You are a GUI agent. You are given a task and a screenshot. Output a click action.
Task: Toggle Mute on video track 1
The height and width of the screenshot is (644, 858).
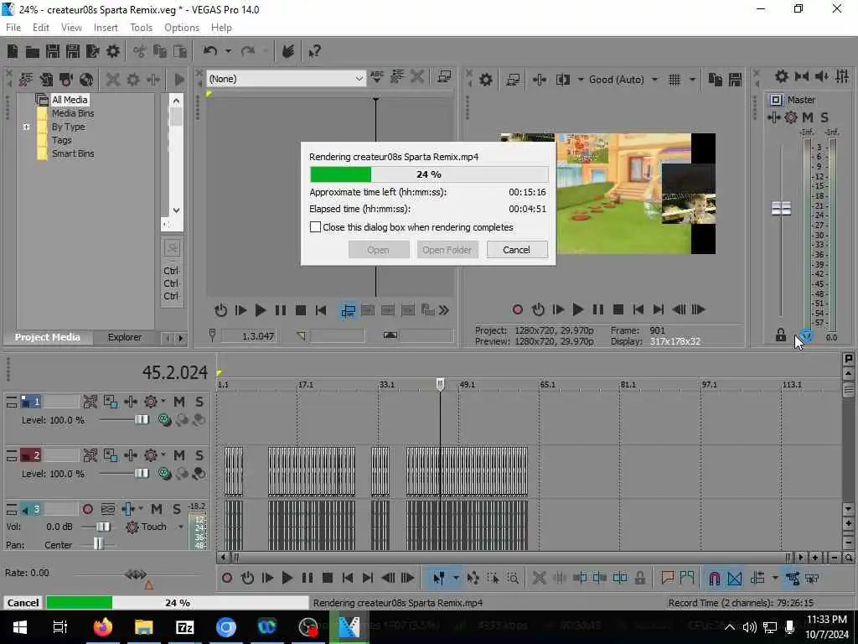pyautogui.click(x=179, y=402)
